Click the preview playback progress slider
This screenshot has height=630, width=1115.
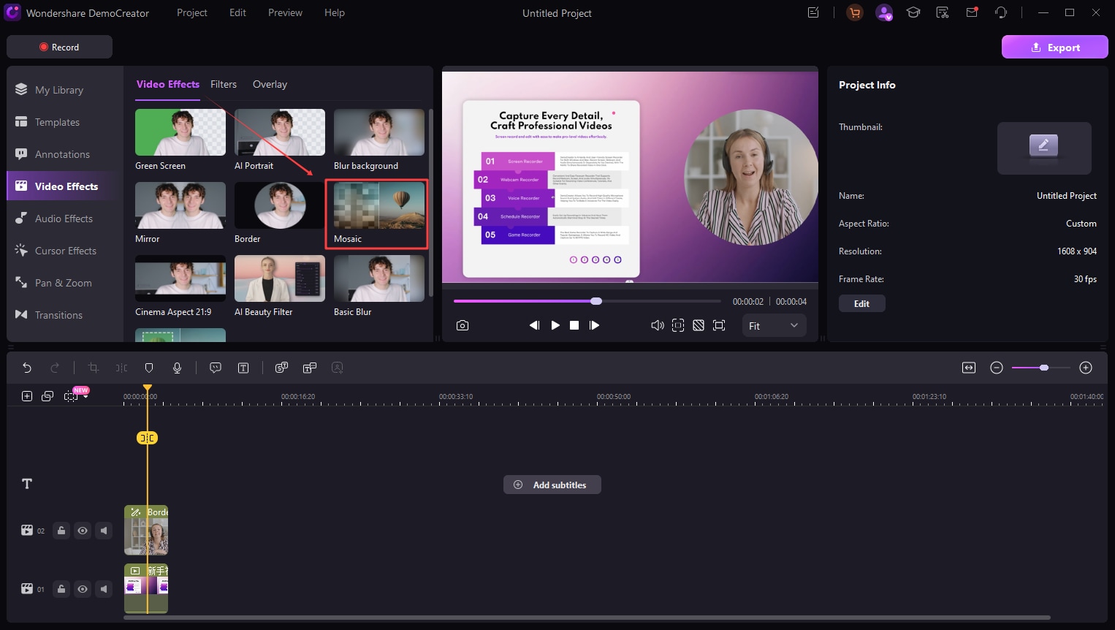[x=596, y=301]
